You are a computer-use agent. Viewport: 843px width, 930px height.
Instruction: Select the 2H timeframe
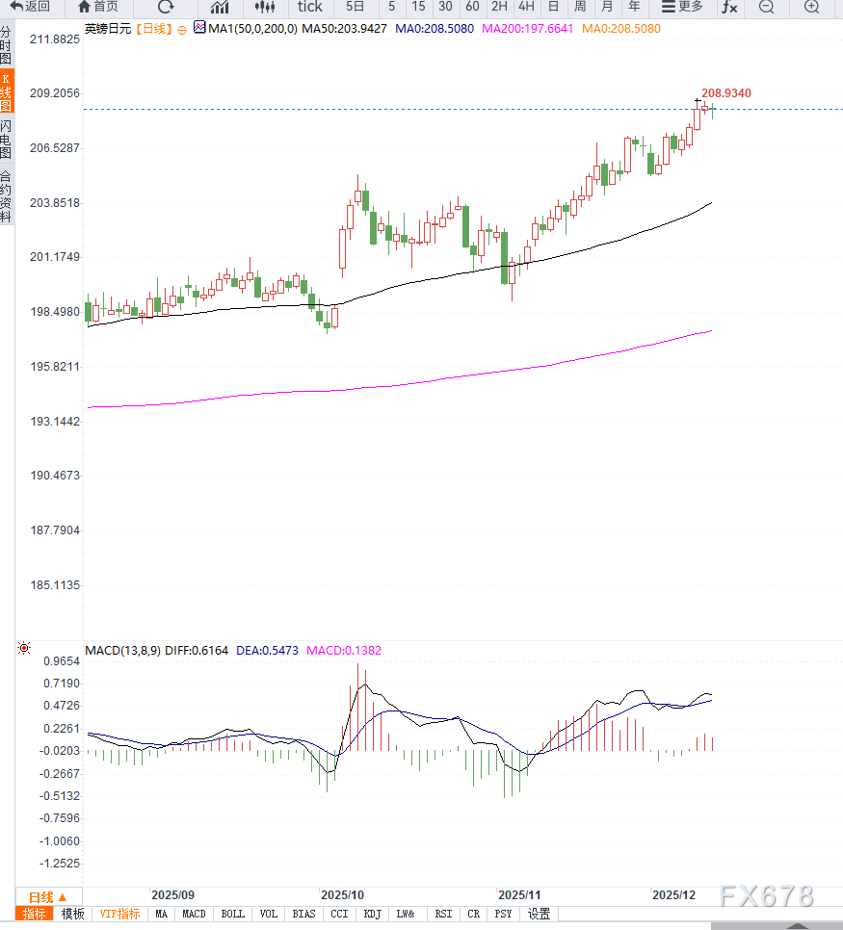click(499, 7)
